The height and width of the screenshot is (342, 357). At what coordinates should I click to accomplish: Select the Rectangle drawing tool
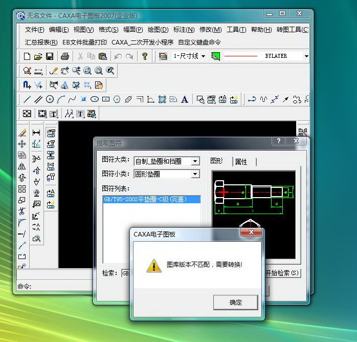[106, 99]
